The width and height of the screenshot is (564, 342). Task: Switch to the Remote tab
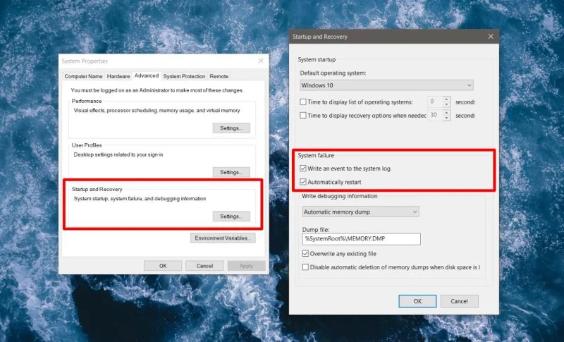[x=219, y=76]
